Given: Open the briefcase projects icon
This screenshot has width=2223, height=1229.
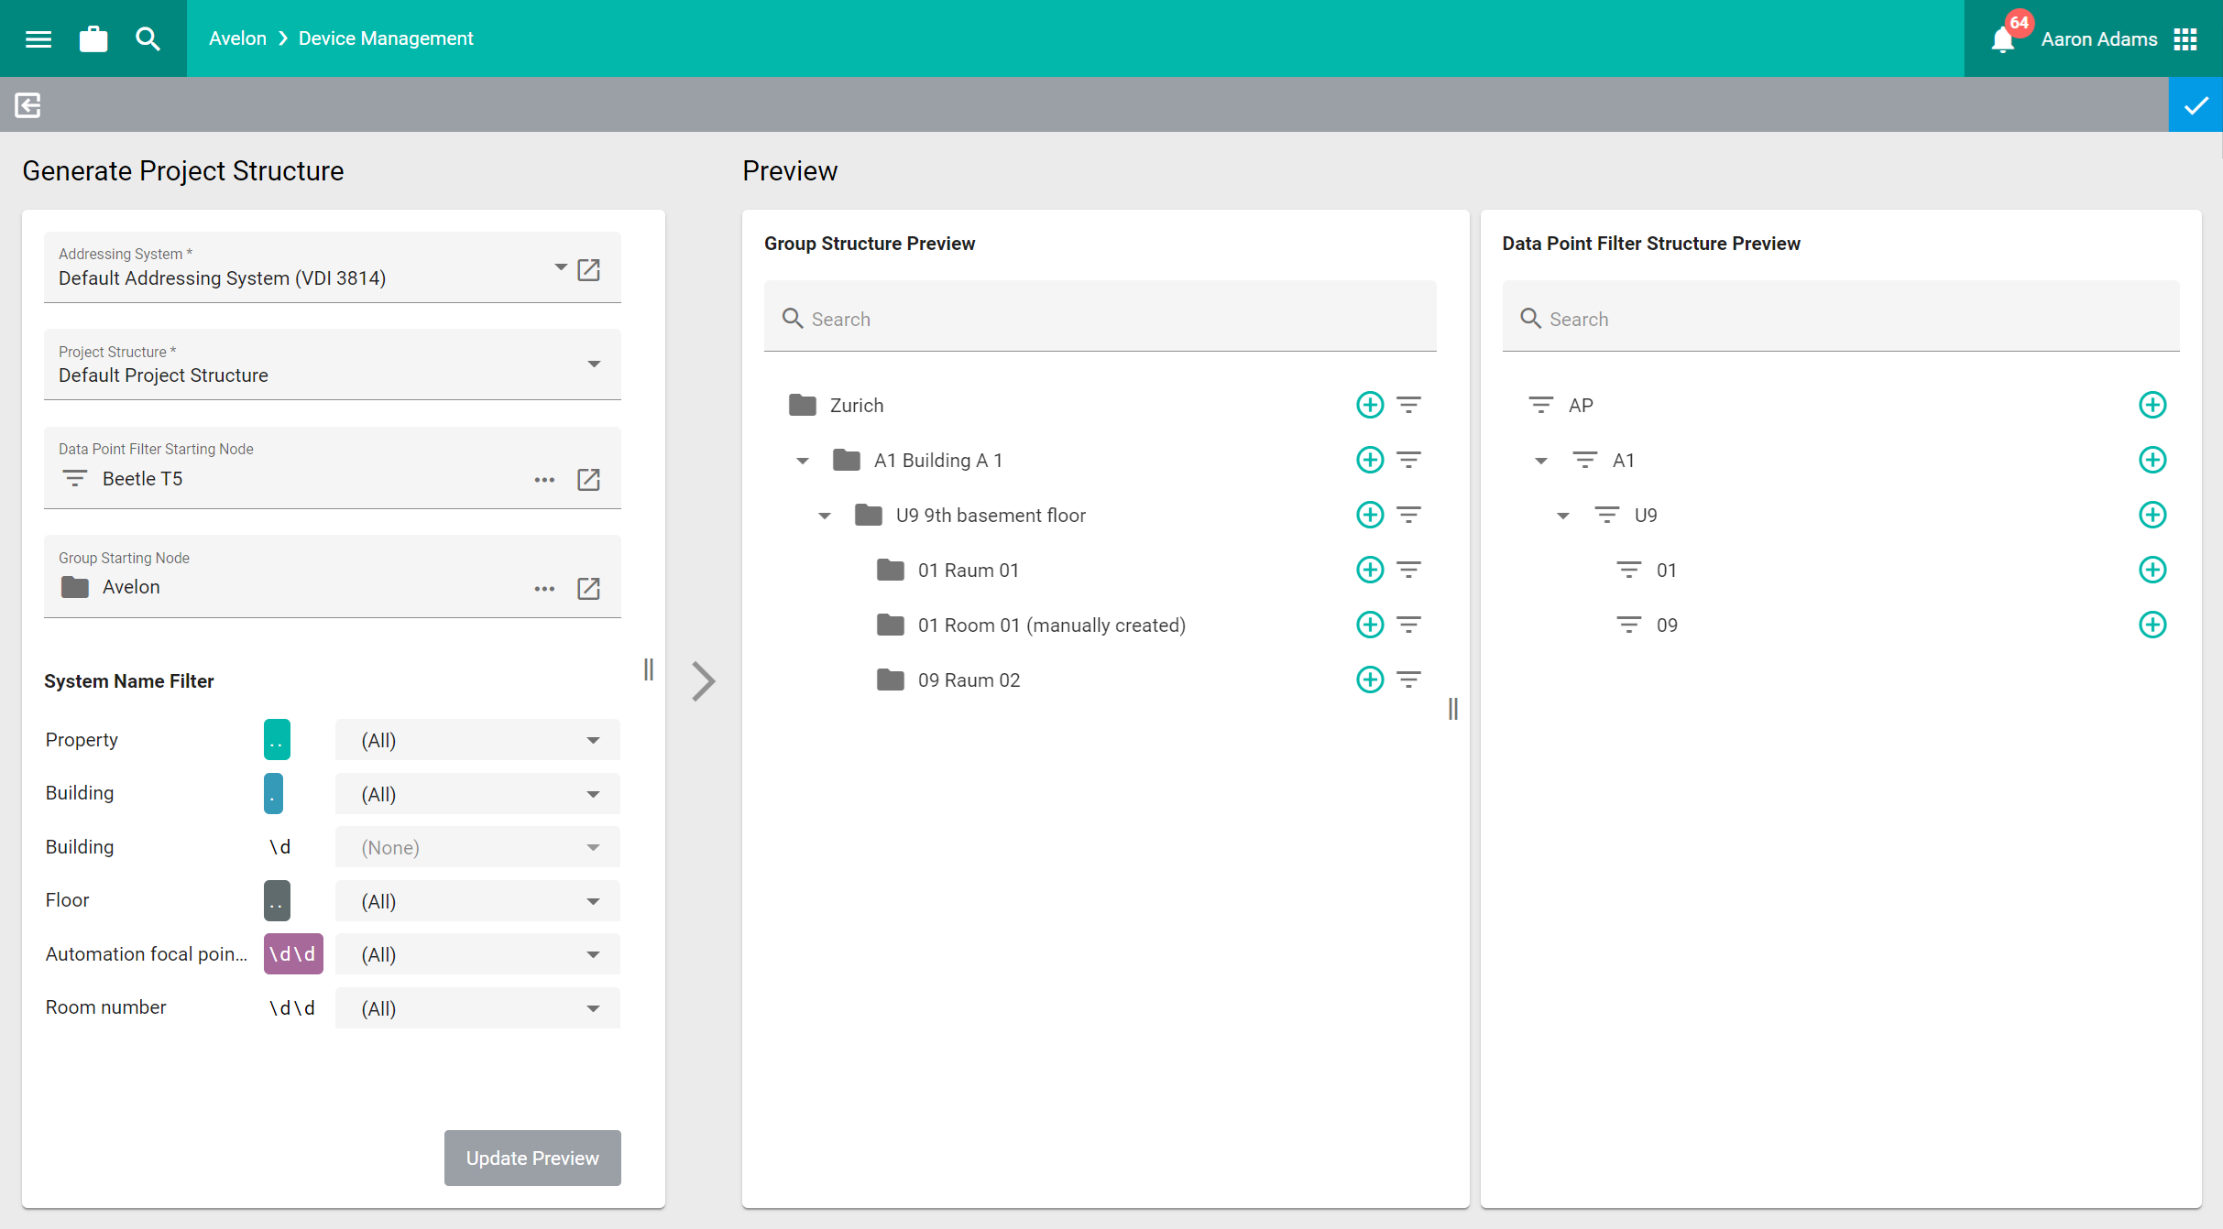Looking at the screenshot, I should tap(93, 38).
